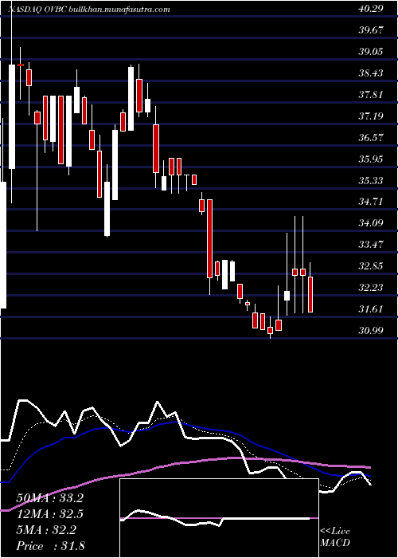This screenshot has width=398, height=558.
Task: Click the lowest candlestick near 30.99
Action: click(x=271, y=330)
